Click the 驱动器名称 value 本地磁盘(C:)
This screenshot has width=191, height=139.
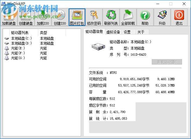point(141,42)
